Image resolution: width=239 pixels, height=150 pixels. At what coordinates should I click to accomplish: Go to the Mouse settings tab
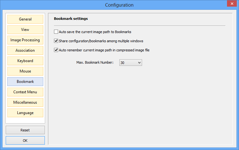[25, 71]
